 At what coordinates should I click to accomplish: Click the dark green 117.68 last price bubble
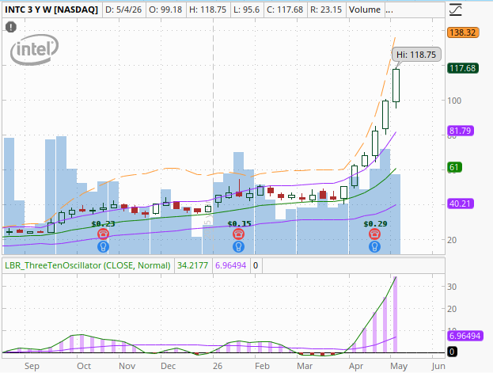click(463, 68)
